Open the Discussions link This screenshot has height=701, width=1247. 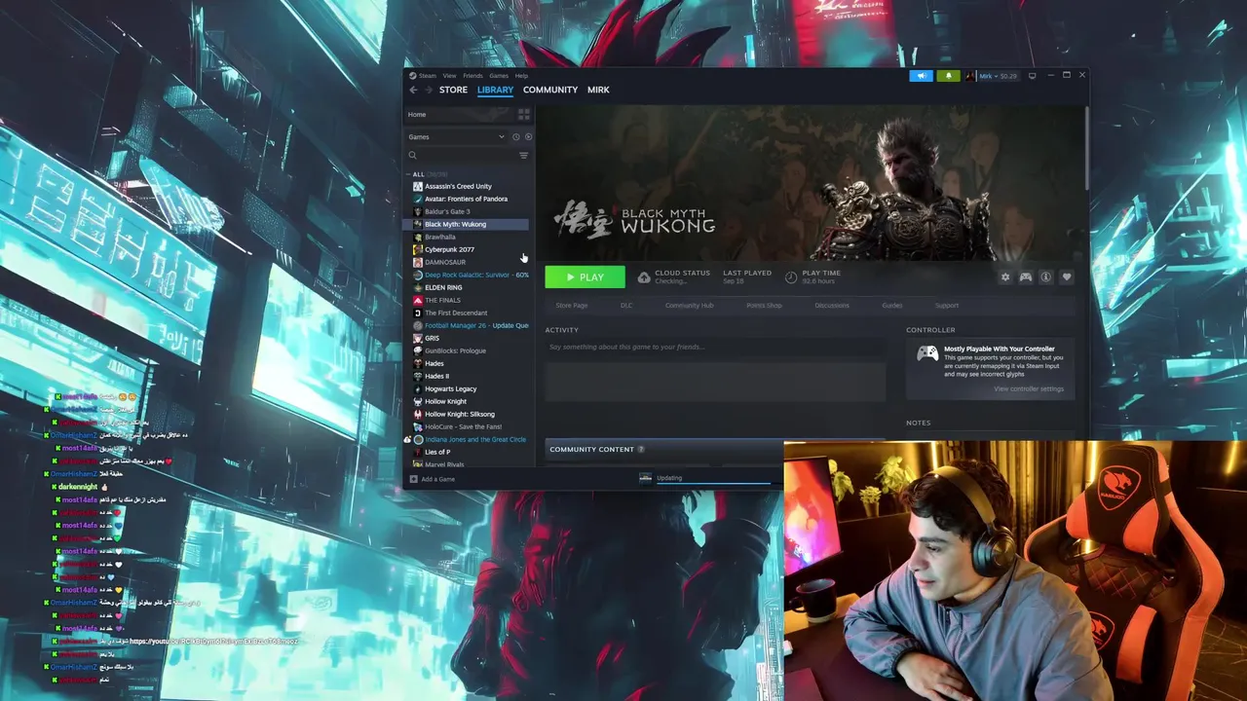pyautogui.click(x=832, y=306)
